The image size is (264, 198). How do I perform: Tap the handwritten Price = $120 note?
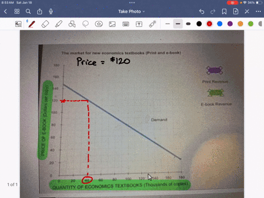(103, 61)
